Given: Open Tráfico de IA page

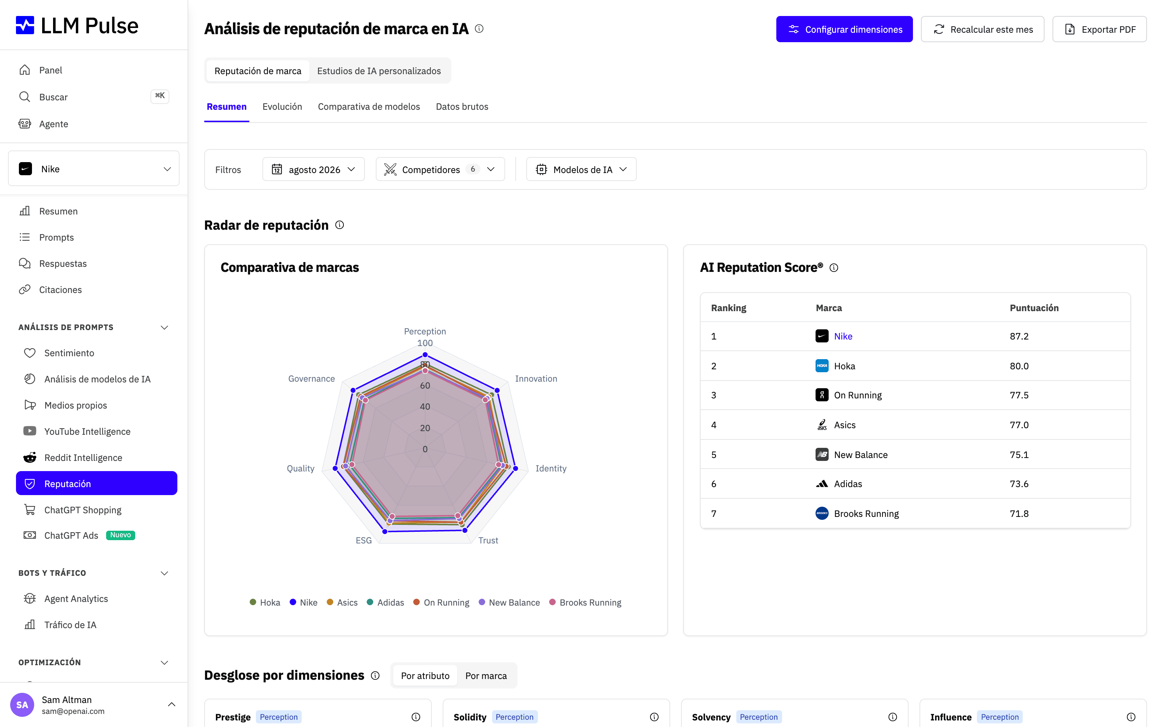Looking at the screenshot, I should point(97,624).
